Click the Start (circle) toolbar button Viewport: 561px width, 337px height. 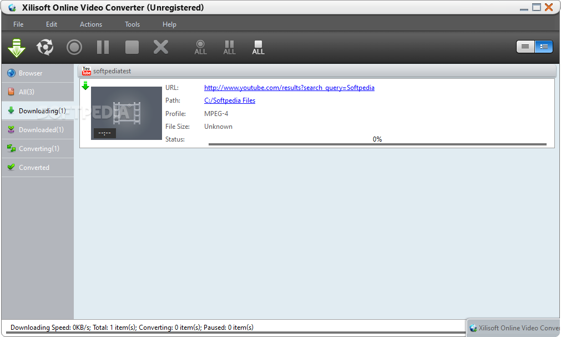74,47
